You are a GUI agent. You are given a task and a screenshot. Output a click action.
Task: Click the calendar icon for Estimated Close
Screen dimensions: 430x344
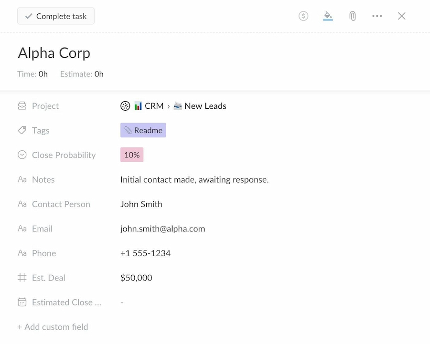[22, 302]
